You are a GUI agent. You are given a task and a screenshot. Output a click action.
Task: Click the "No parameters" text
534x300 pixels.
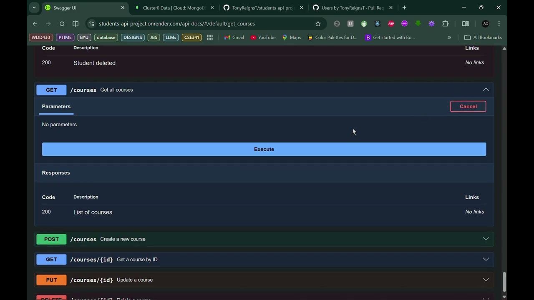(59, 125)
